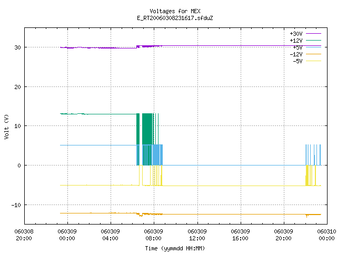The height and width of the screenshot is (253, 337).
Task: Click the purple +30V legend line sample
Action: (313, 34)
